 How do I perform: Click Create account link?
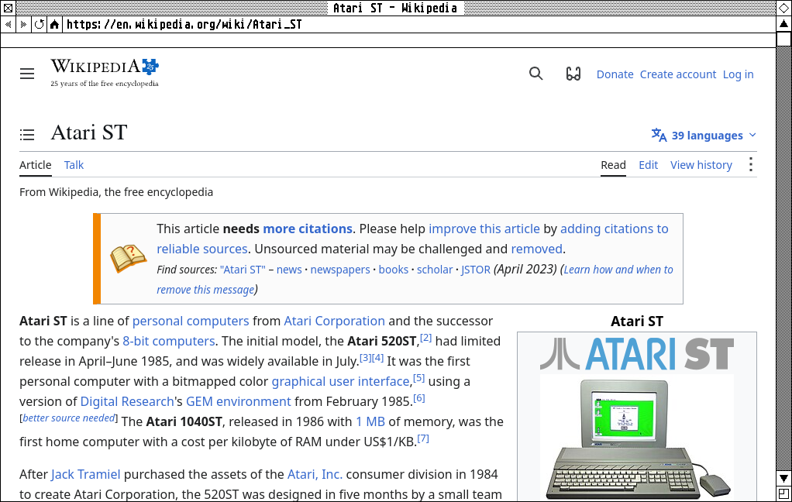[678, 74]
